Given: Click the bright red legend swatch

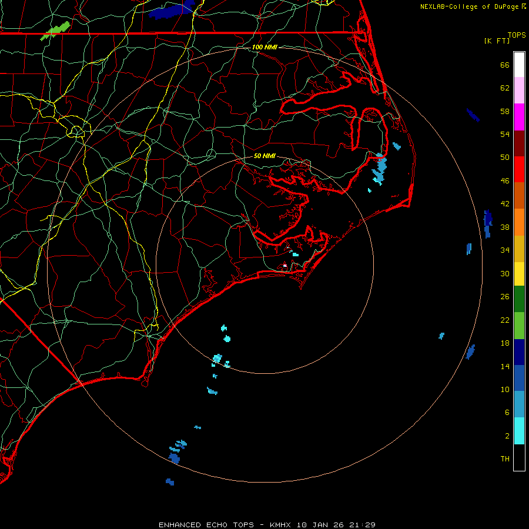Looking at the screenshot, I should click(x=519, y=169).
